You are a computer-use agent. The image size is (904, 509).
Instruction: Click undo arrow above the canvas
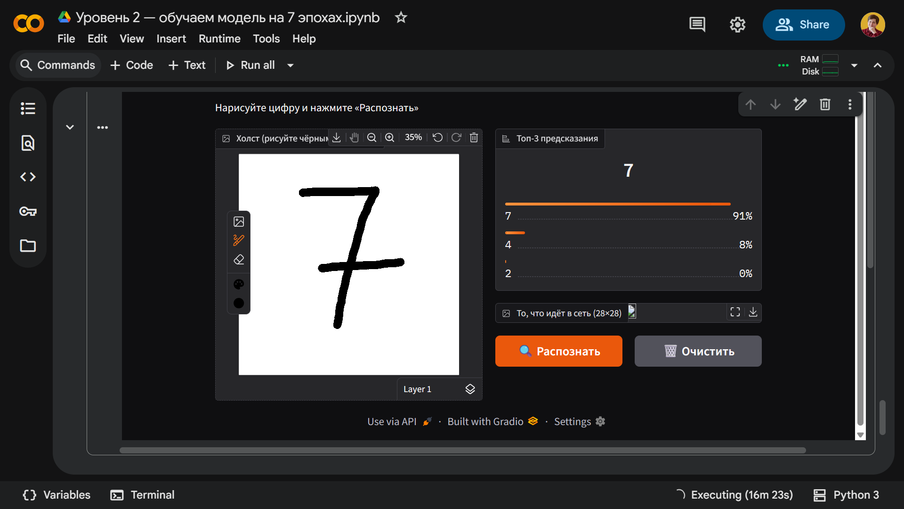tap(437, 138)
